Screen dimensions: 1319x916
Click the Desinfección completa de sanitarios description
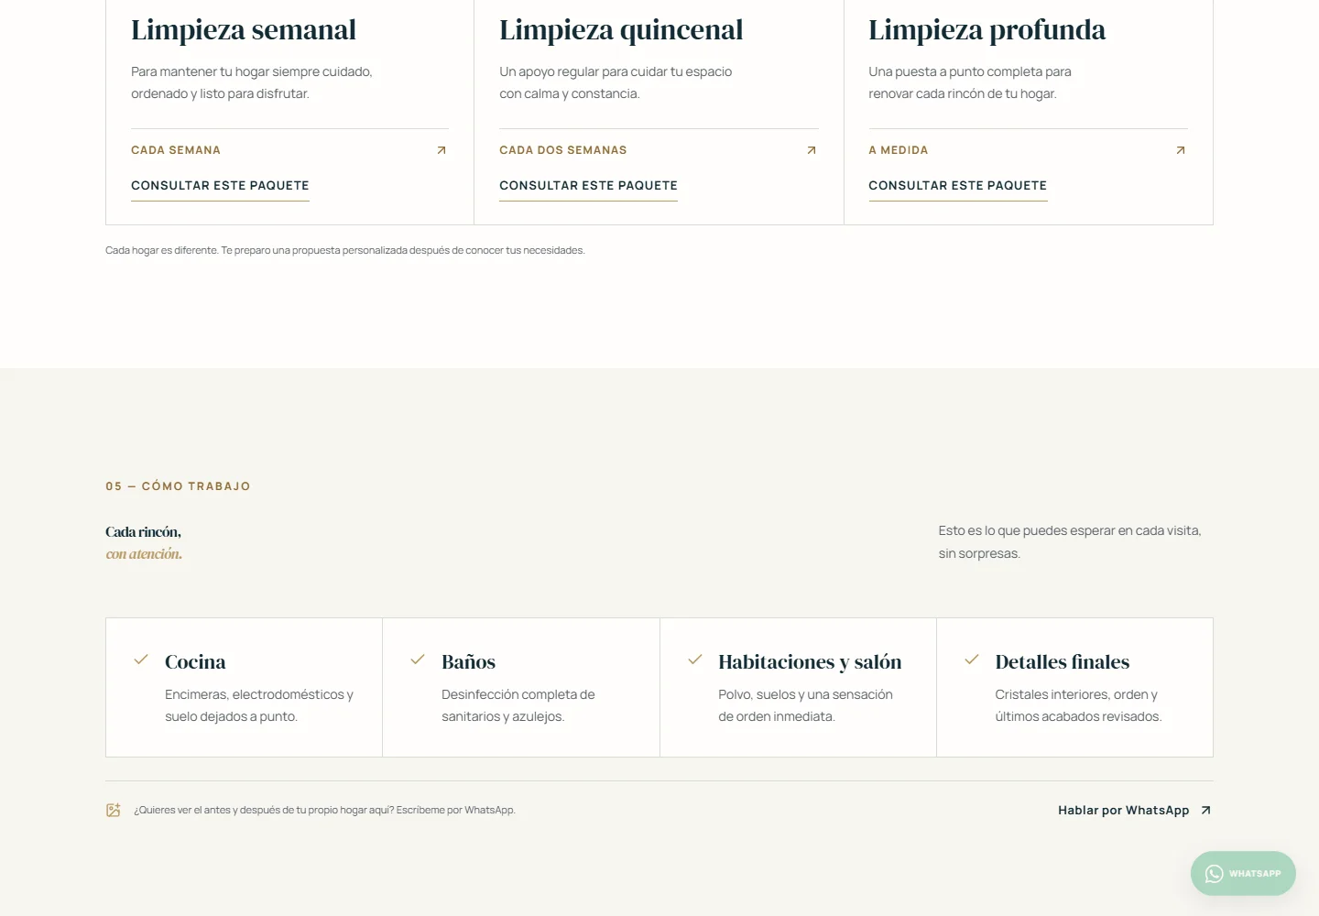click(518, 705)
